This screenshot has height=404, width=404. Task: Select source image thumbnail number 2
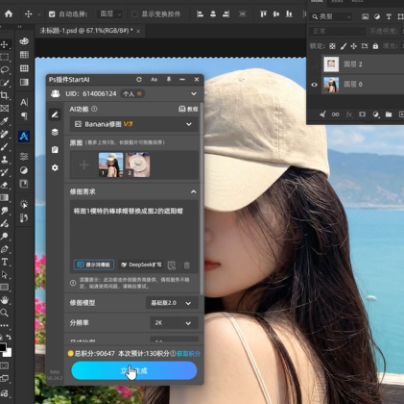pyautogui.click(x=137, y=164)
